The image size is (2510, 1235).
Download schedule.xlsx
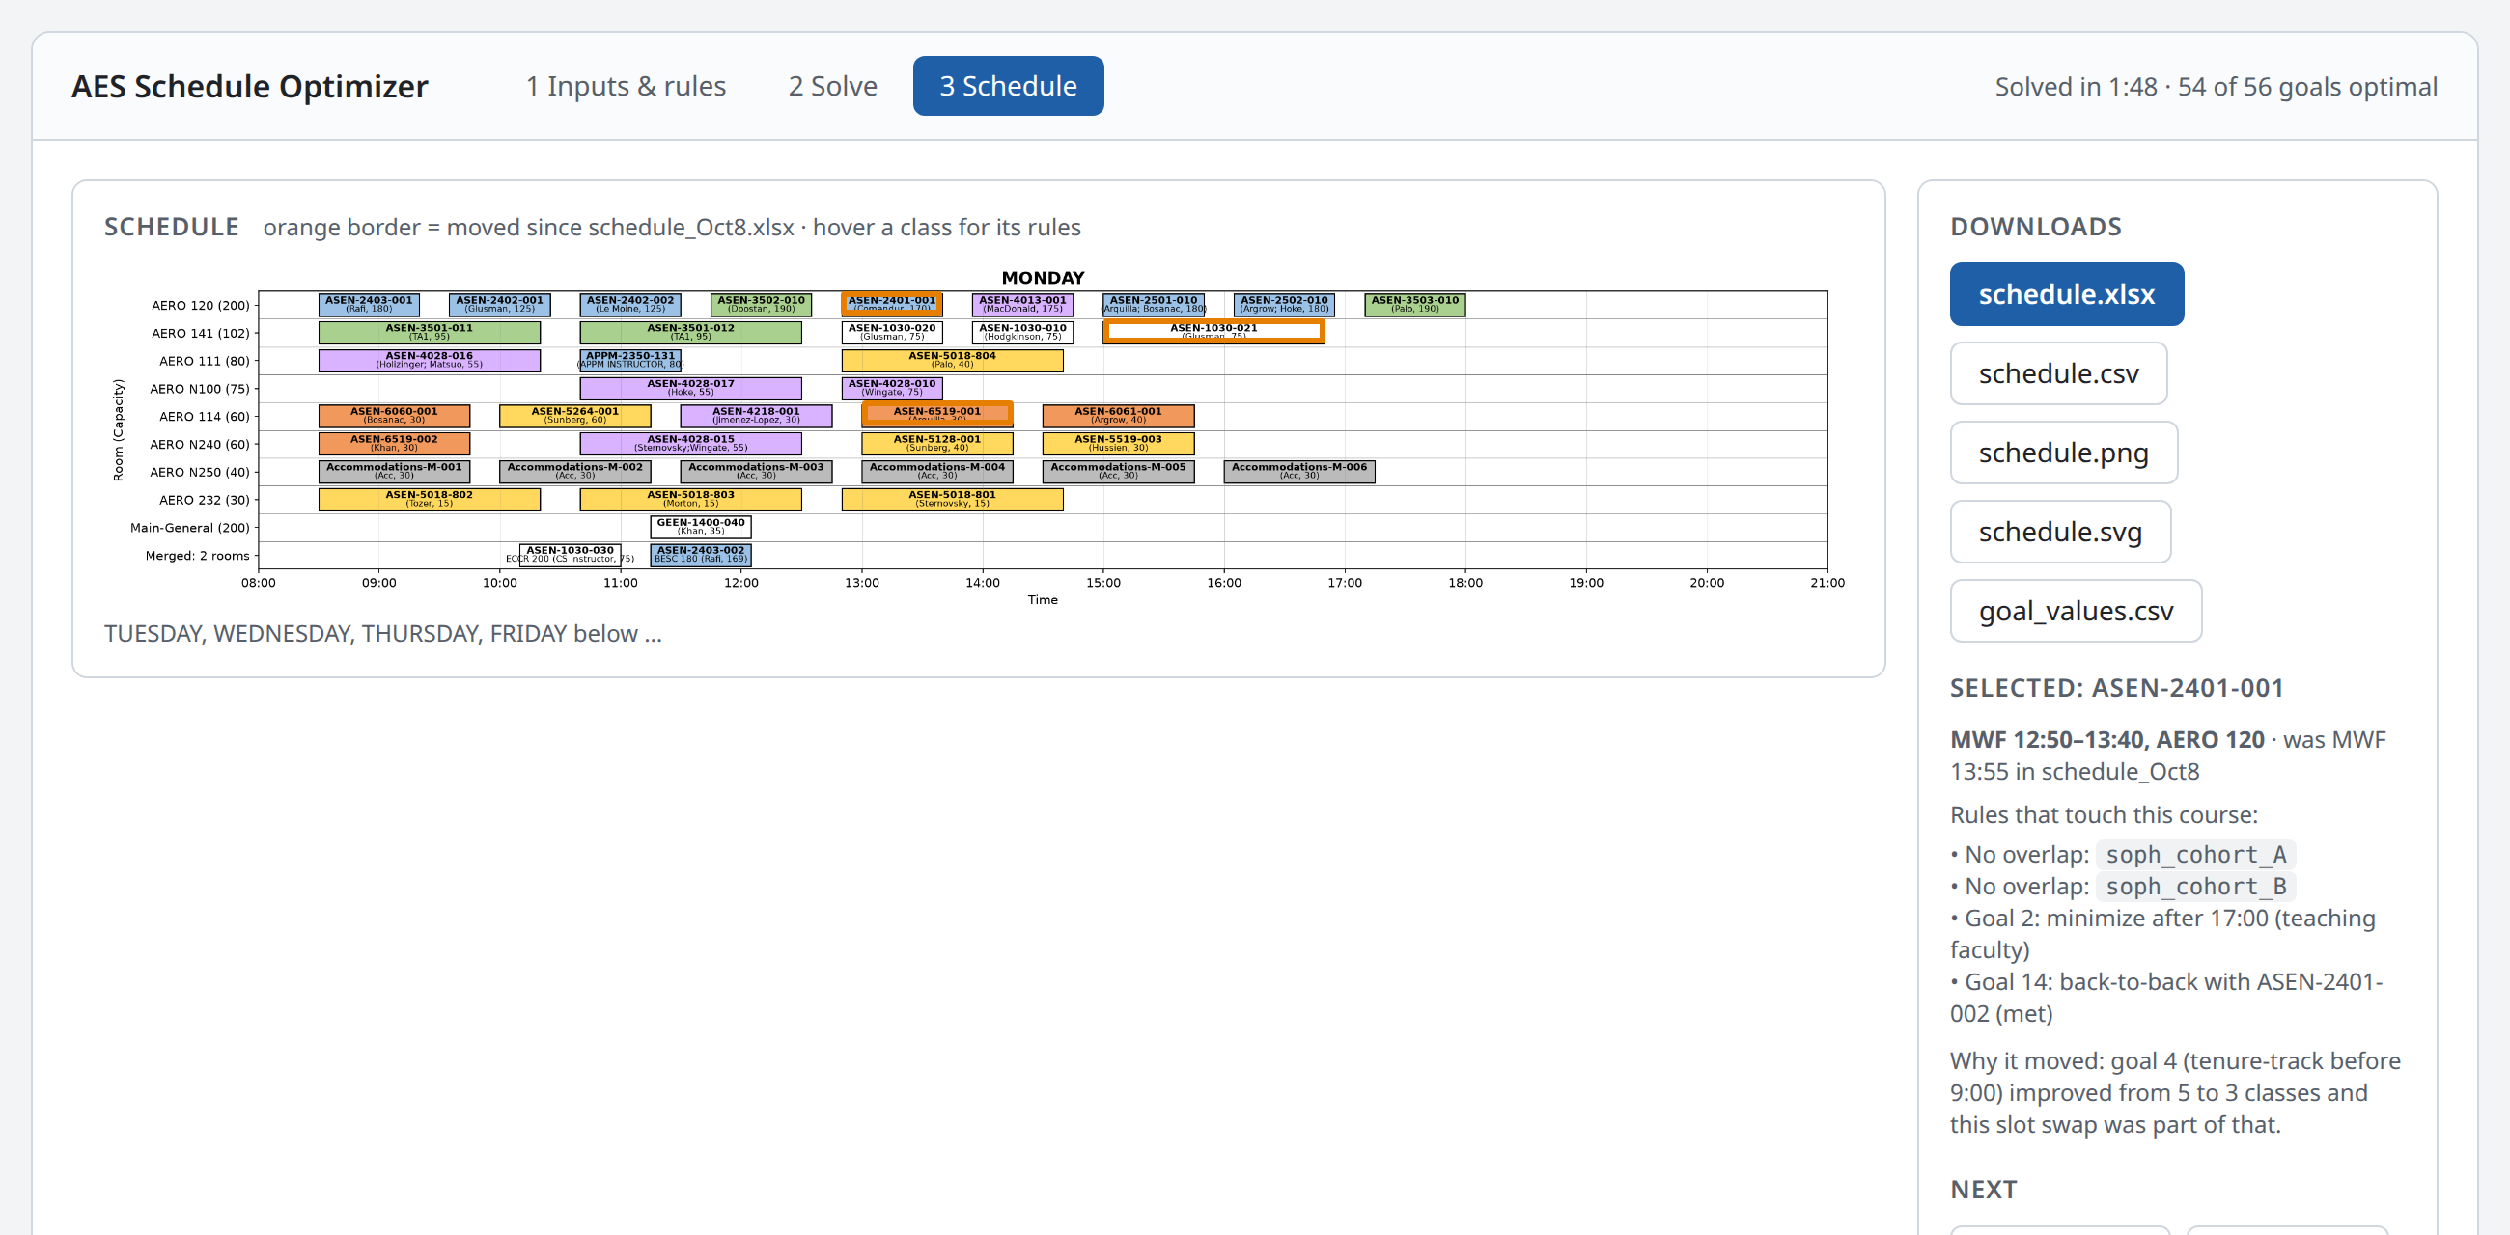(x=2066, y=294)
